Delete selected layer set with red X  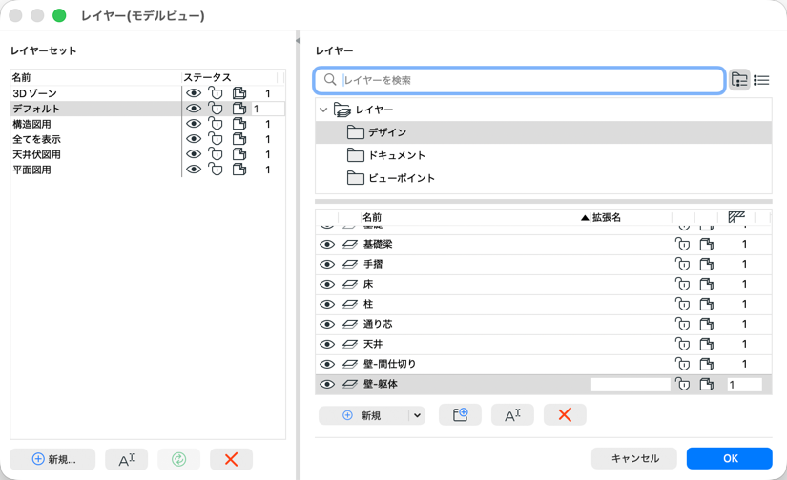(x=232, y=459)
